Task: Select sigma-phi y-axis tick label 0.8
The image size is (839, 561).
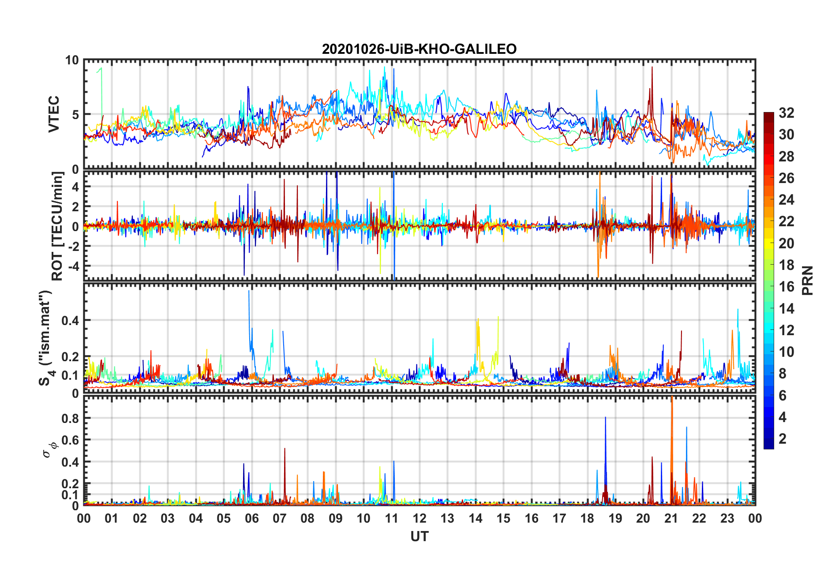Action: tap(70, 418)
